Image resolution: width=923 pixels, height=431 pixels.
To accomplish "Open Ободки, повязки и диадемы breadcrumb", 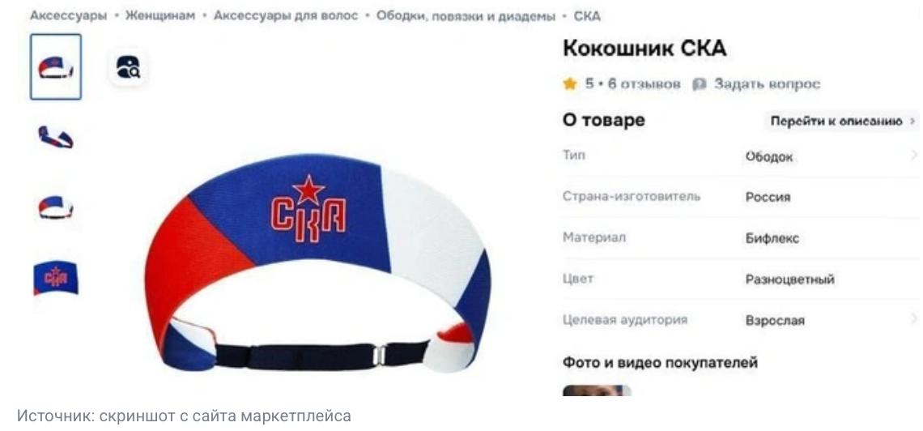I will [466, 16].
